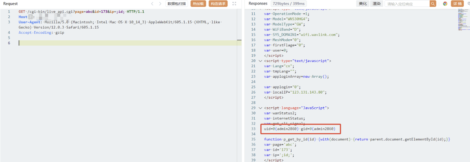Click the Responses panel title
The image size is (470, 162).
coord(258,3)
